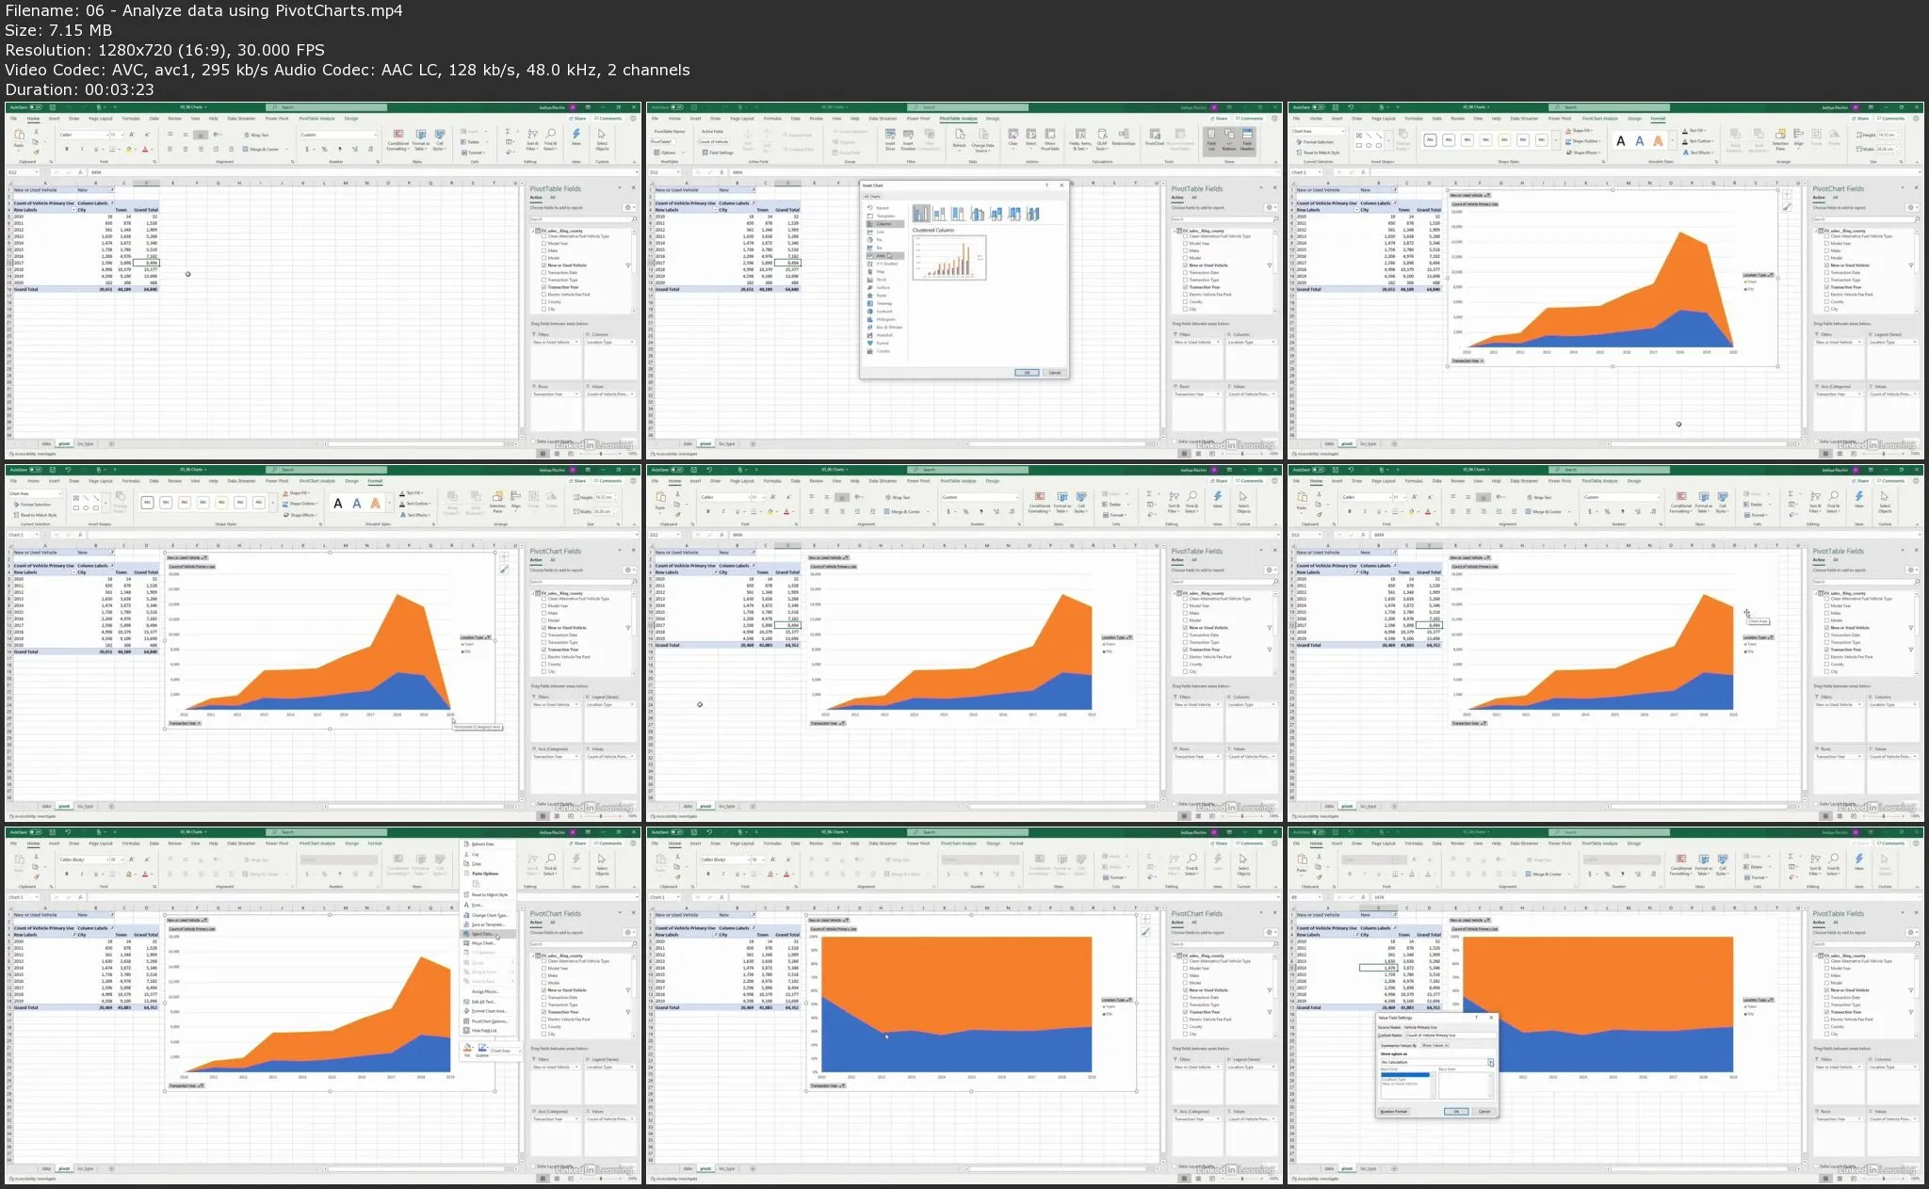This screenshot has height=1189, width=1929.
Task: Select Area chart type in Insert Chart dialog
Action: point(881,255)
